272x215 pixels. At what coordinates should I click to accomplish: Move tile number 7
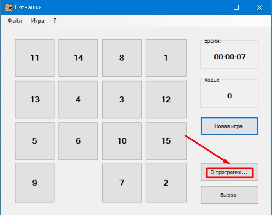click(122, 183)
